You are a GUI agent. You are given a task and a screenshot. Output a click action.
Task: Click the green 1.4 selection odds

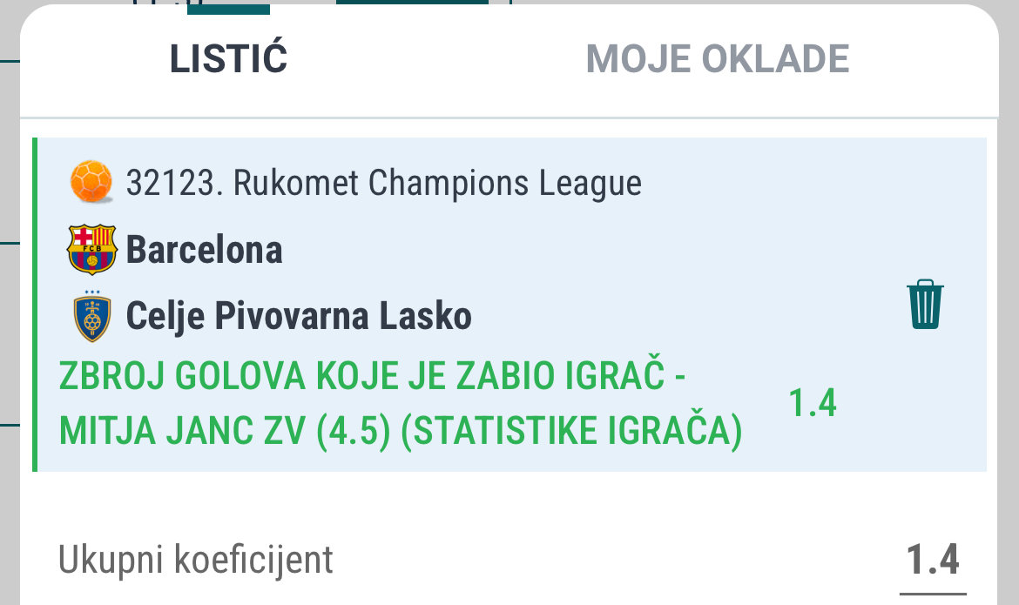[x=812, y=404]
